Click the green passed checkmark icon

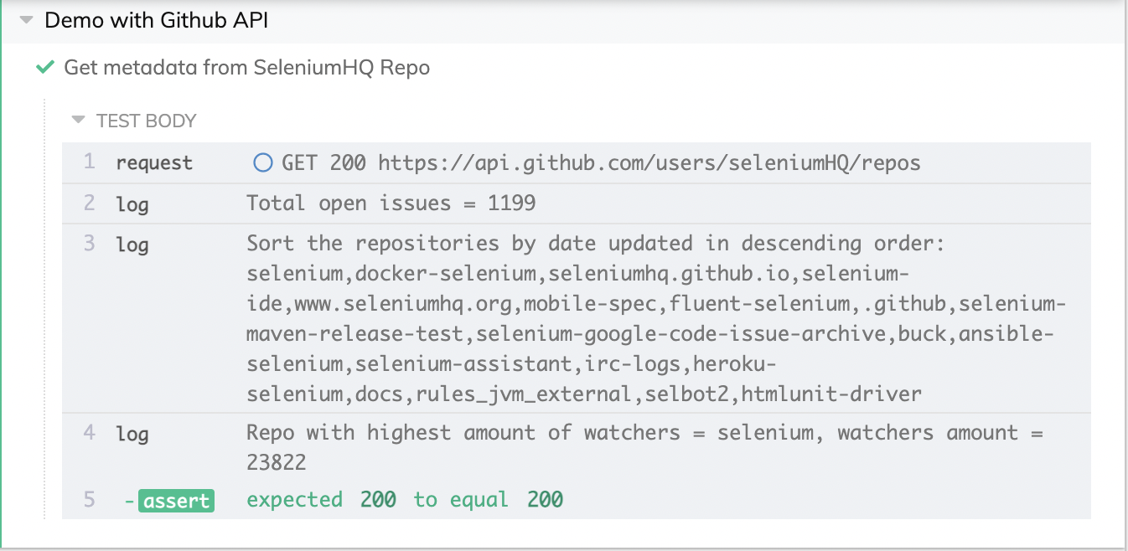[45, 68]
